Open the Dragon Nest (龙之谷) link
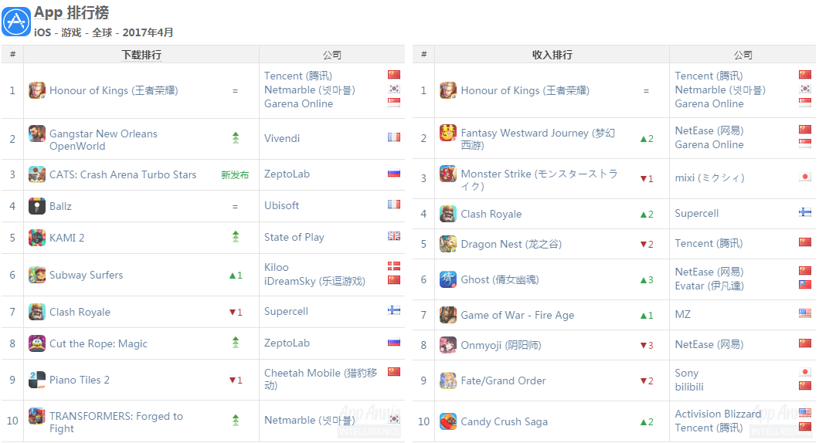Image resolution: width=819 pixels, height=443 pixels. pyautogui.click(x=511, y=244)
